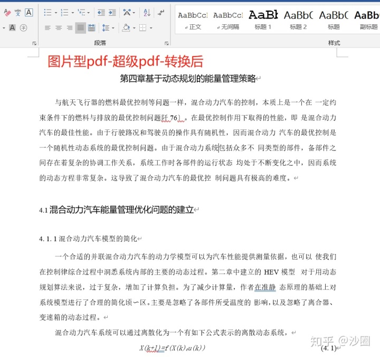Apply the 标题 1 heading style
Image resolution: width=380 pixels, height=357 pixels.
click(x=263, y=21)
